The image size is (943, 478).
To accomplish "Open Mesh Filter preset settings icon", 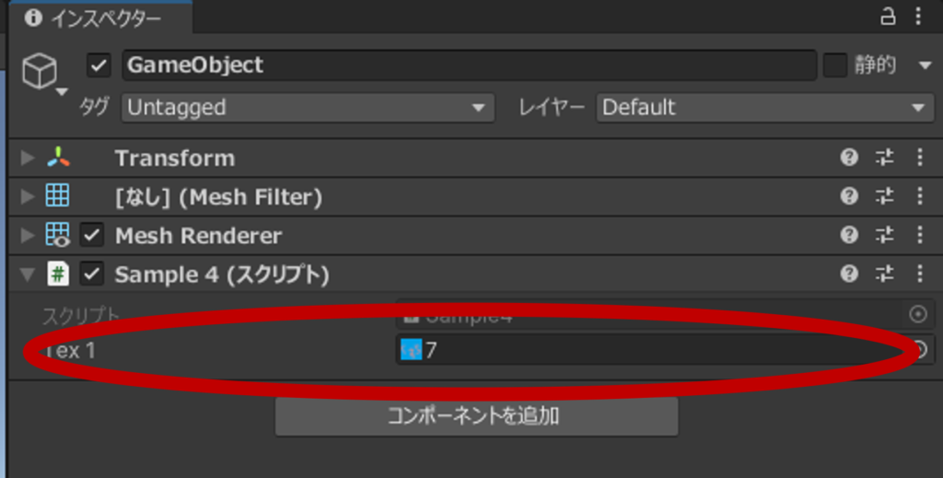I will pos(885,196).
